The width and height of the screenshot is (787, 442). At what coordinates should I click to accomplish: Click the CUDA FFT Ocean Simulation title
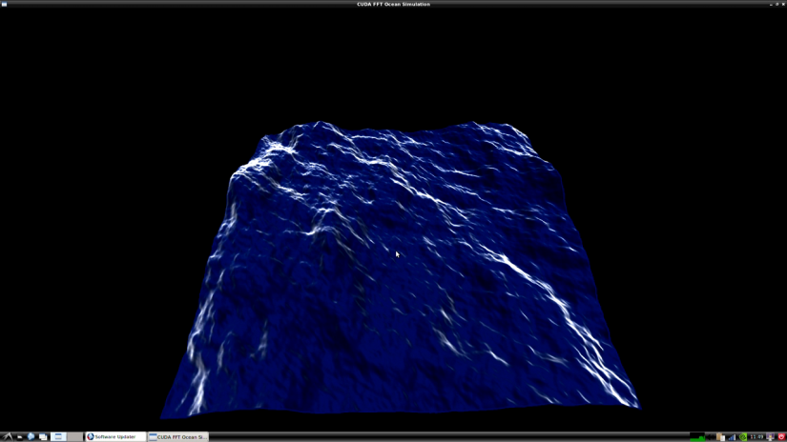[x=393, y=4]
